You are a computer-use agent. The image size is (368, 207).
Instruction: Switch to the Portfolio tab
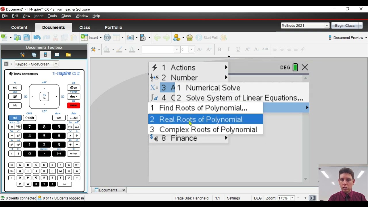[114, 27]
